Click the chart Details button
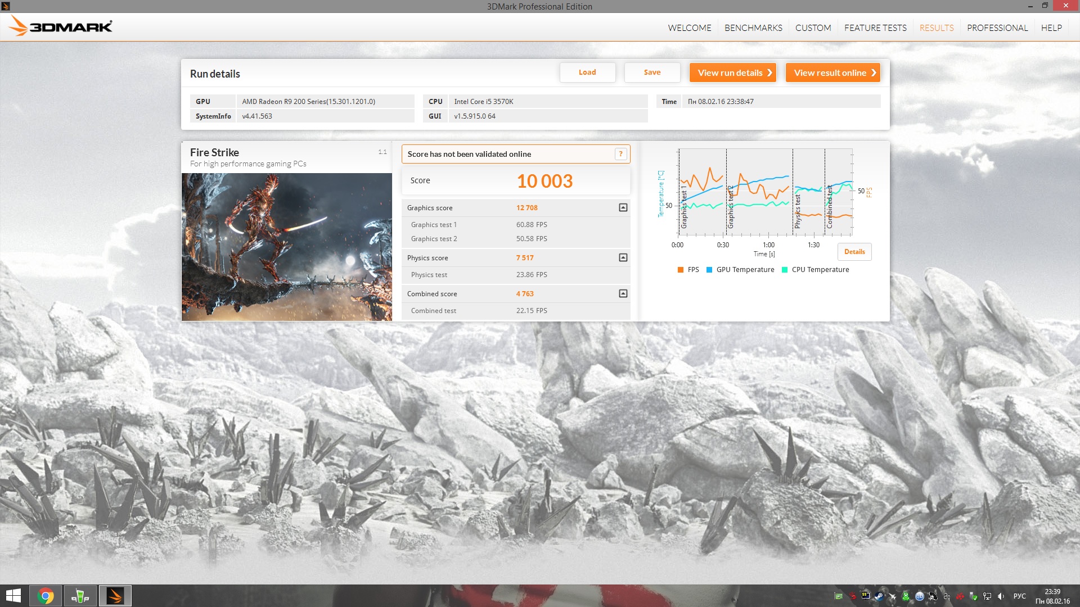Viewport: 1080px width, 607px height. [854, 252]
